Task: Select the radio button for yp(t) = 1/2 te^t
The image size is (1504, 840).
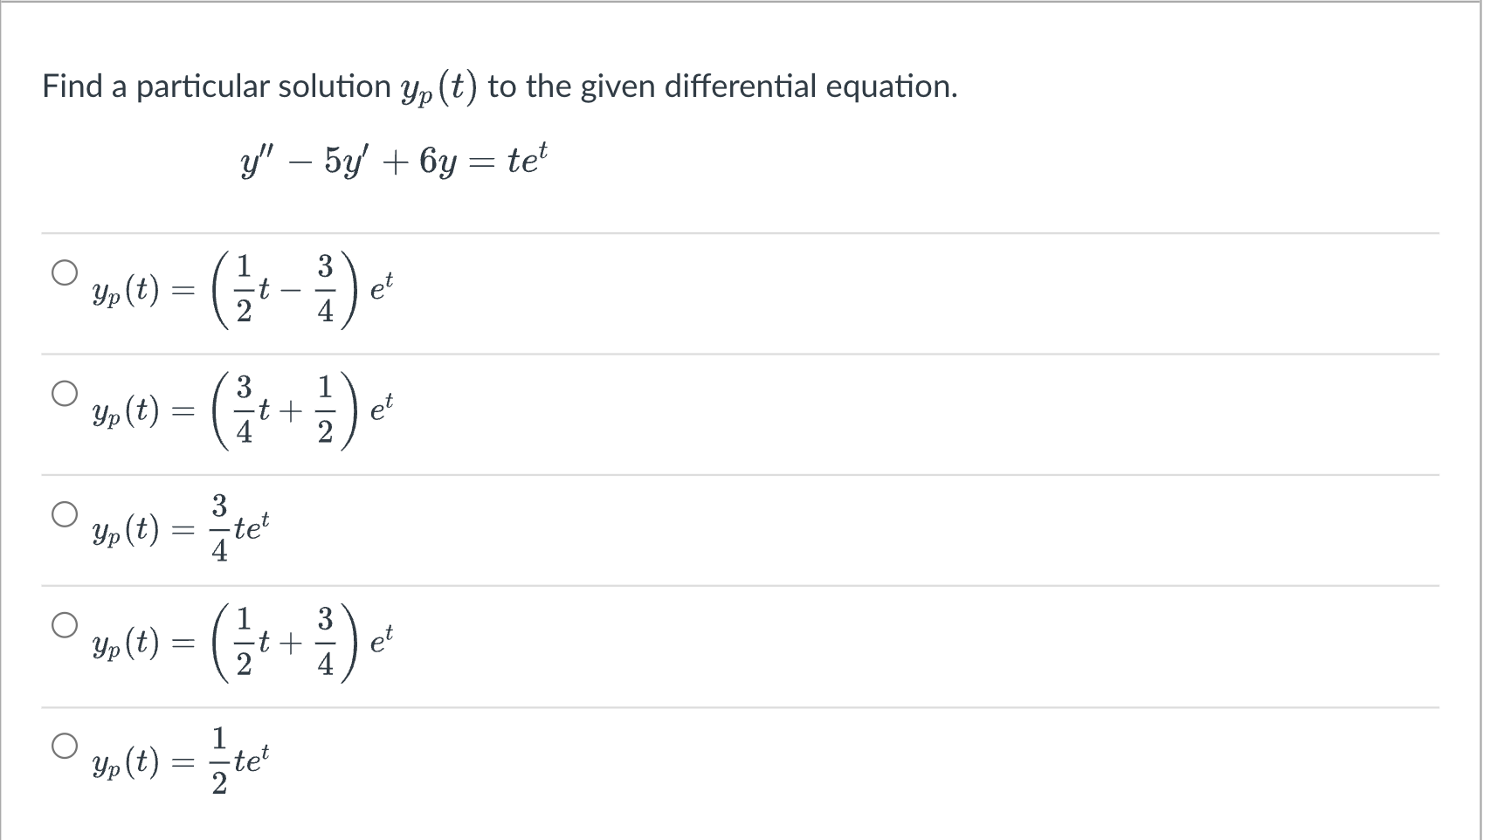Action: [x=66, y=747]
